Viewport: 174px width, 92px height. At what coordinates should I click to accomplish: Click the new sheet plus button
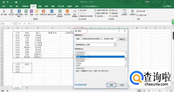(x=27, y=88)
